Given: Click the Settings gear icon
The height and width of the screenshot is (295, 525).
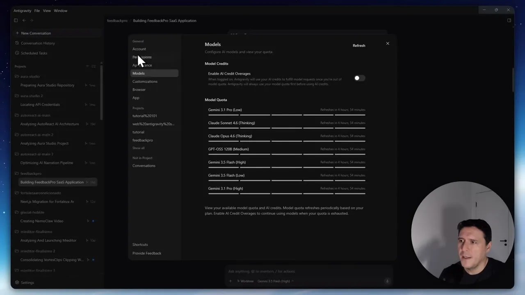Looking at the screenshot, I should (x=17, y=283).
